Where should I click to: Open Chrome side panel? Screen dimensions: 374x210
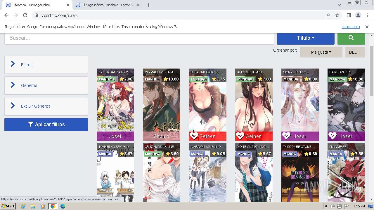tap(349, 15)
